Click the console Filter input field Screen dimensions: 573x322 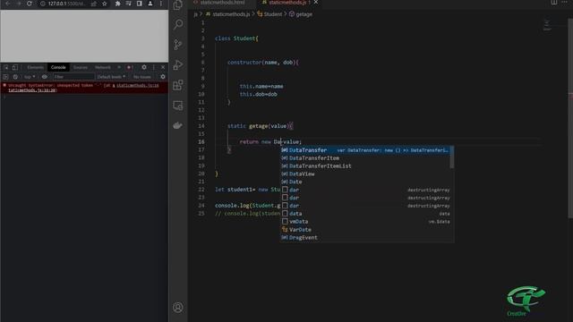point(73,77)
